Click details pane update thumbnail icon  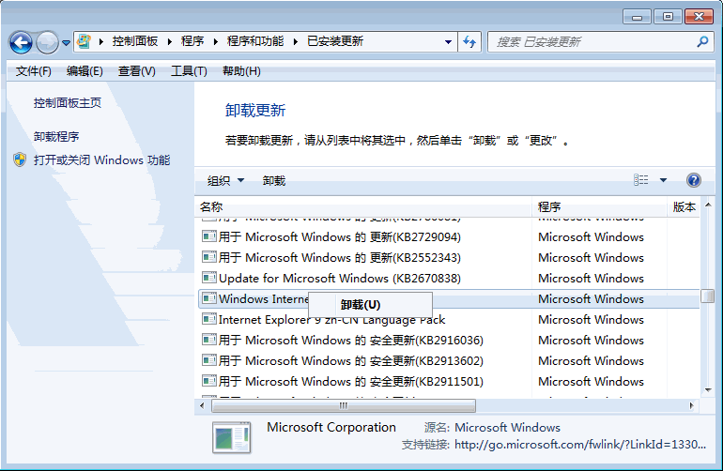[x=232, y=437]
